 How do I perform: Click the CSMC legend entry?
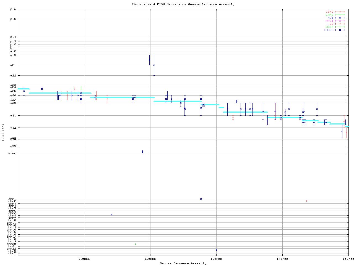tap(329, 12)
